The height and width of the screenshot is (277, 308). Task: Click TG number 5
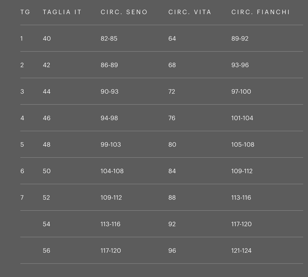point(22,145)
